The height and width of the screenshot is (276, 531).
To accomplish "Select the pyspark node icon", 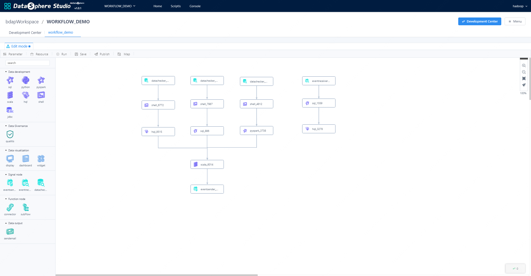I will click(x=41, y=80).
